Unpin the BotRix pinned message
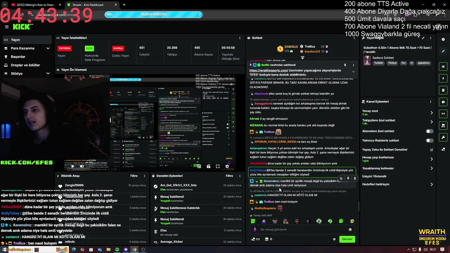This screenshot has width=450, height=253. pyautogui.click(x=345, y=65)
